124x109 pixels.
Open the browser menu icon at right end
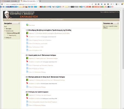point(122,4)
